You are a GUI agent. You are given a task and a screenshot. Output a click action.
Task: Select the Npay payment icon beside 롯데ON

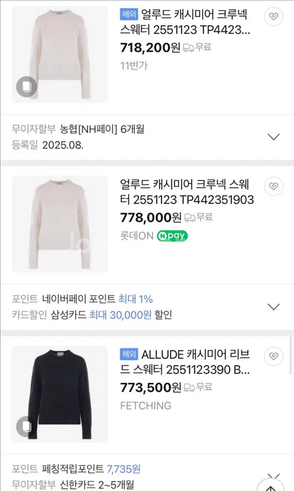tap(171, 236)
